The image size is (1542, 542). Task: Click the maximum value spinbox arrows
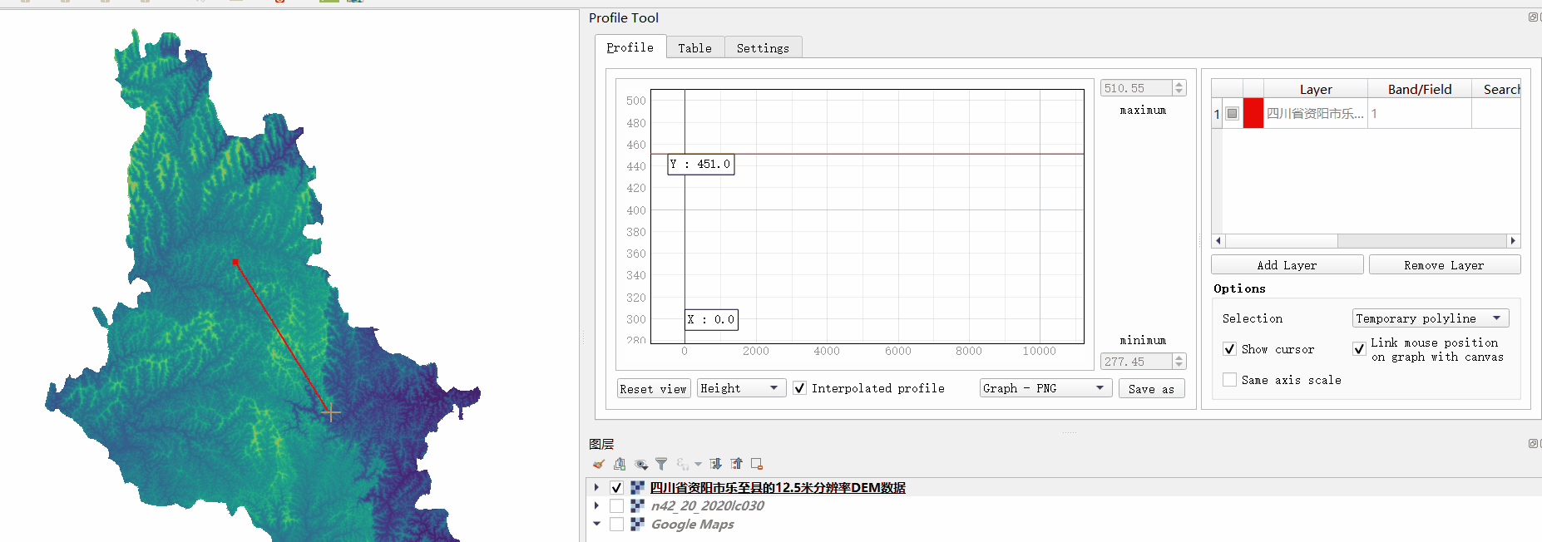coord(1179,88)
